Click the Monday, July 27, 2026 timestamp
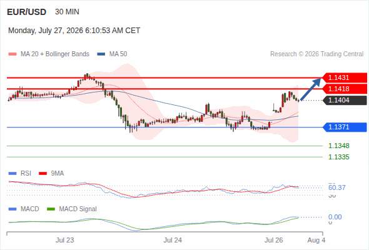The image size is (369, 250). click(74, 31)
